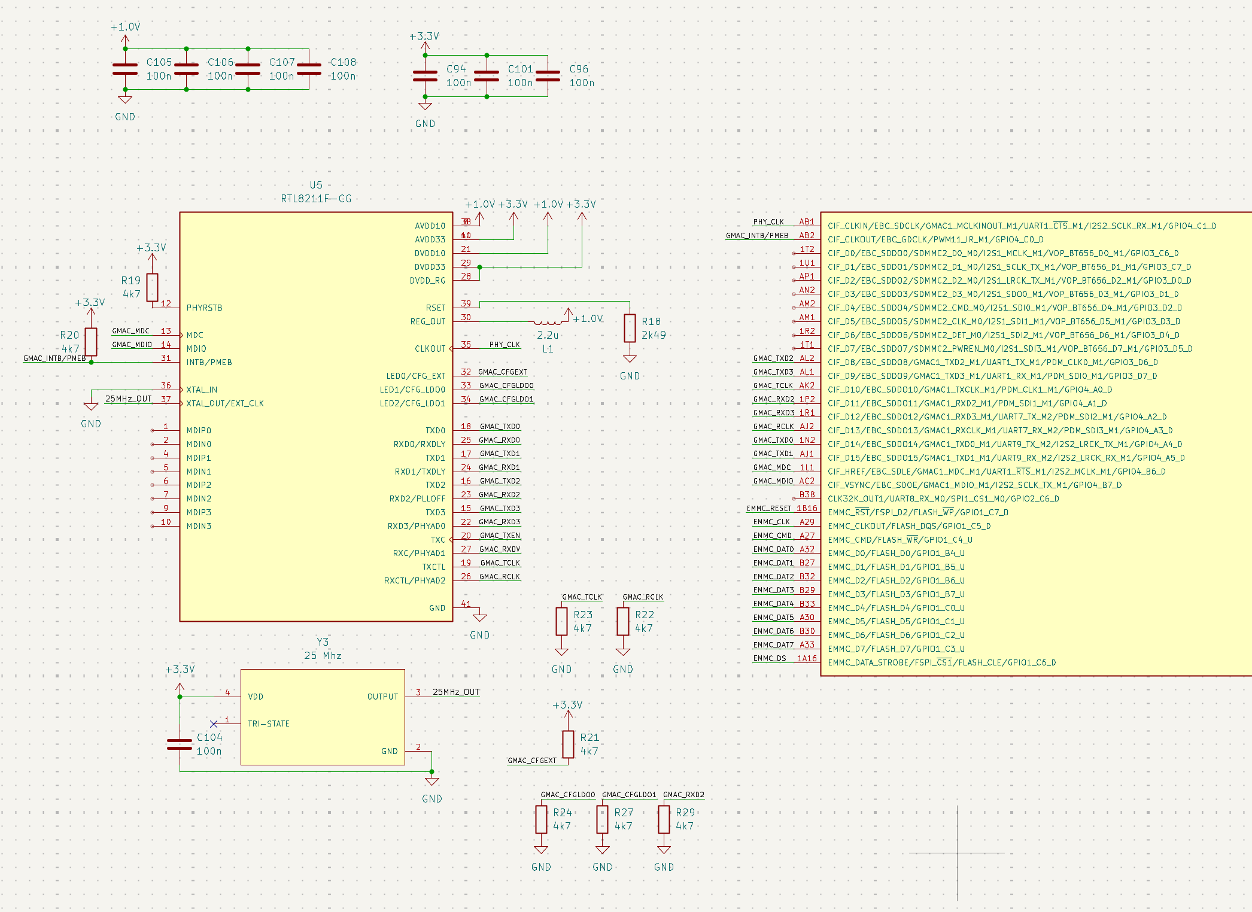The height and width of the screenshot is (912, 1252).
Task: Select the R21 pull-up resistor
Action: click(568, 744)
